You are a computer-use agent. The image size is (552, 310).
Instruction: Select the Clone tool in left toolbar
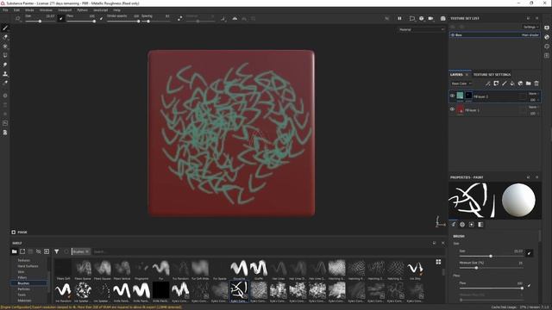pyautogui.click(x=5, y=74)
